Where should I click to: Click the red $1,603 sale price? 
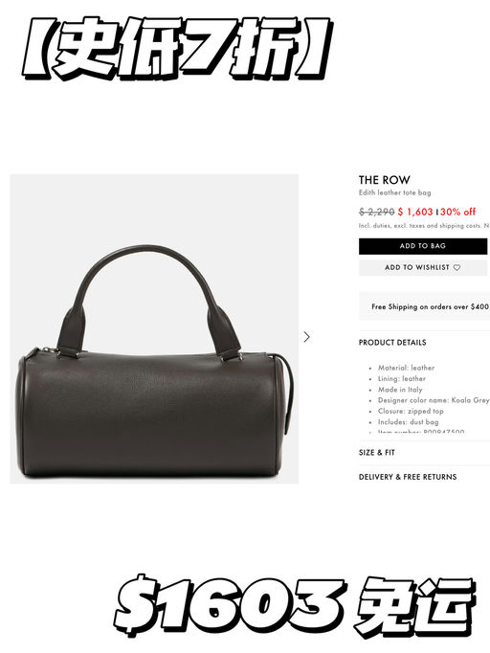(415, 212)
